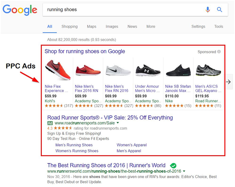Click the blue search magnifier icon
Screen dimensions: 235x187
coord(220,10)
